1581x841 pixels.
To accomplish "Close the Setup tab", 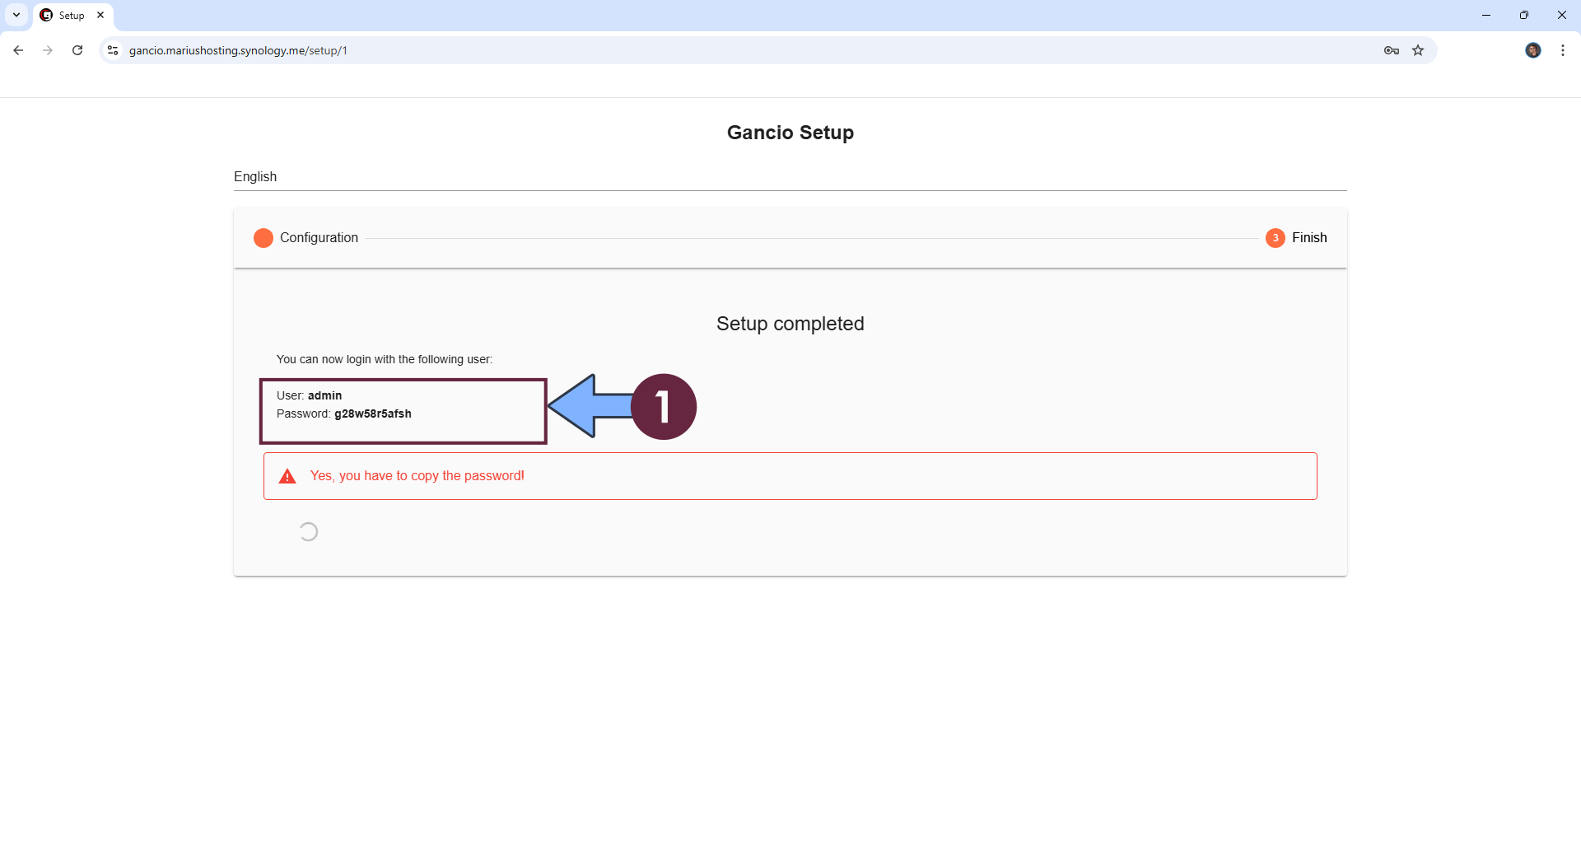I will [x=100, y=15].
